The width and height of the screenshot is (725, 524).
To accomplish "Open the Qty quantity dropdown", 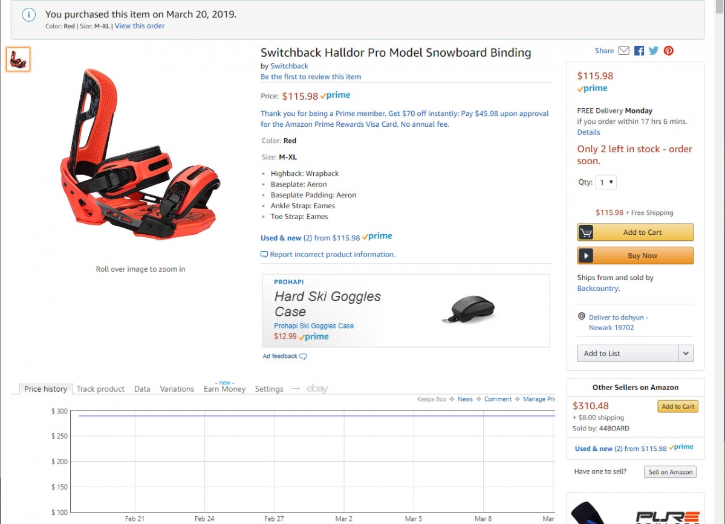I will [x=606, y=182].
